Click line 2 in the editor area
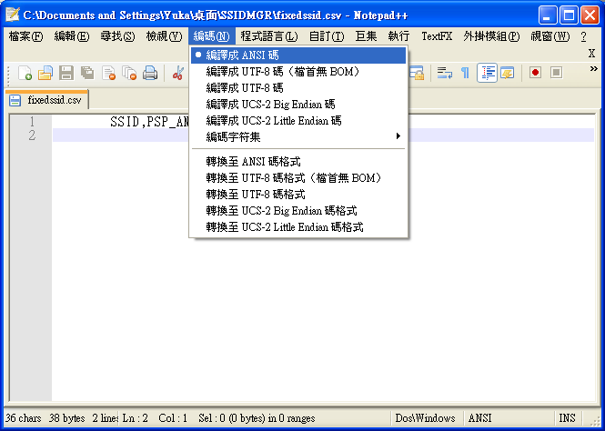The width and height of the screenshot is (605, 431). pyautogui.click(x=318, y=135)
